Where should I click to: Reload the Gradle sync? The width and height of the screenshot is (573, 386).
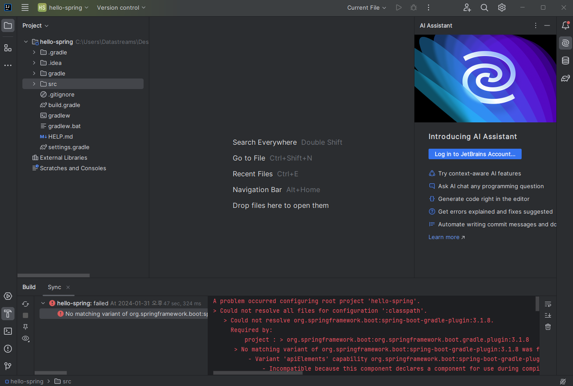point(25,304)
